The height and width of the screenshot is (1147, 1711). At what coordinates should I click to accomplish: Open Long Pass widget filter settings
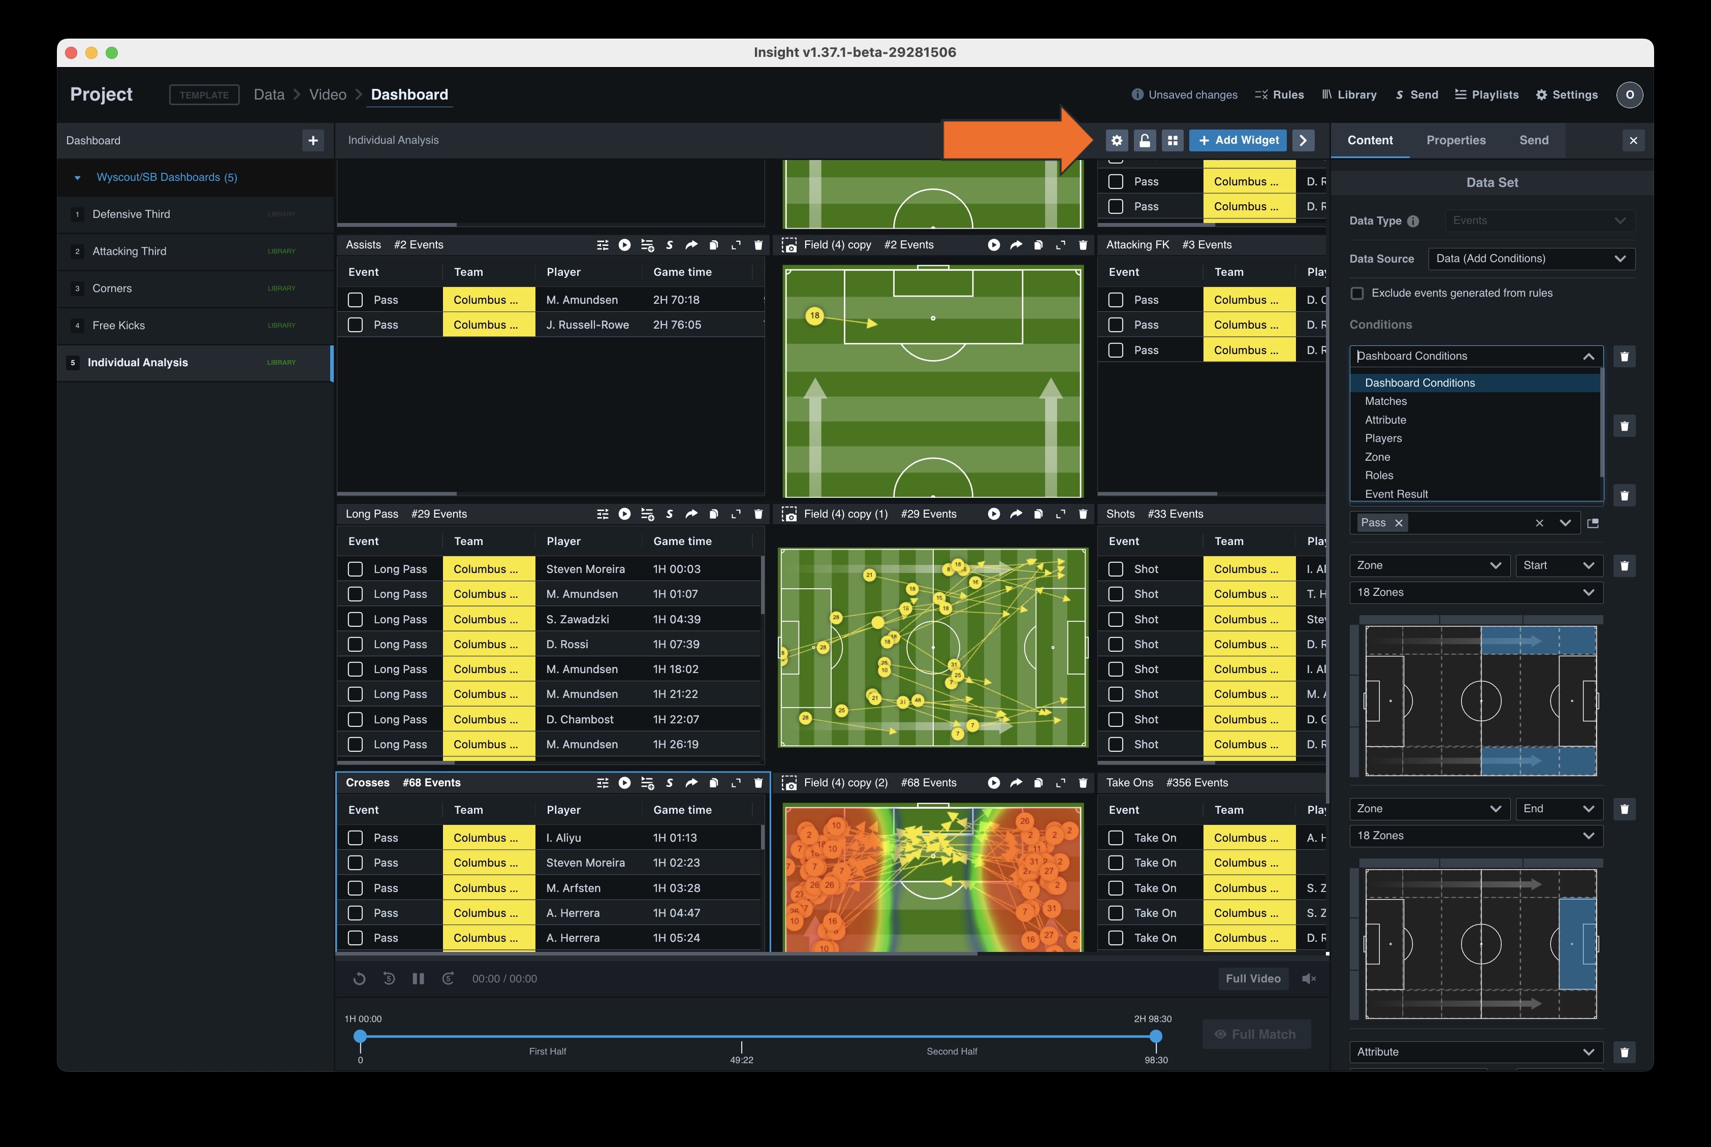click(602, 514)
